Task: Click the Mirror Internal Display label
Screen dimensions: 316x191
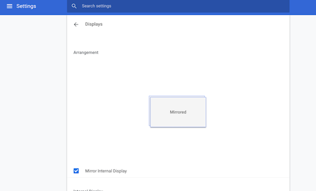Action: pos(106,171)
